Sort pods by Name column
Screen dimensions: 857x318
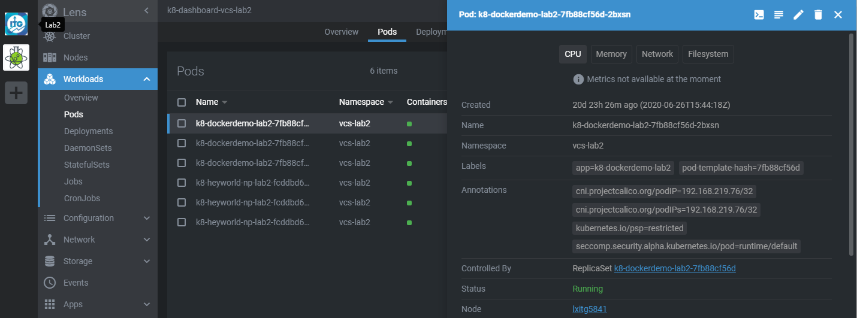pyautogui.click(x=212, y=102)
